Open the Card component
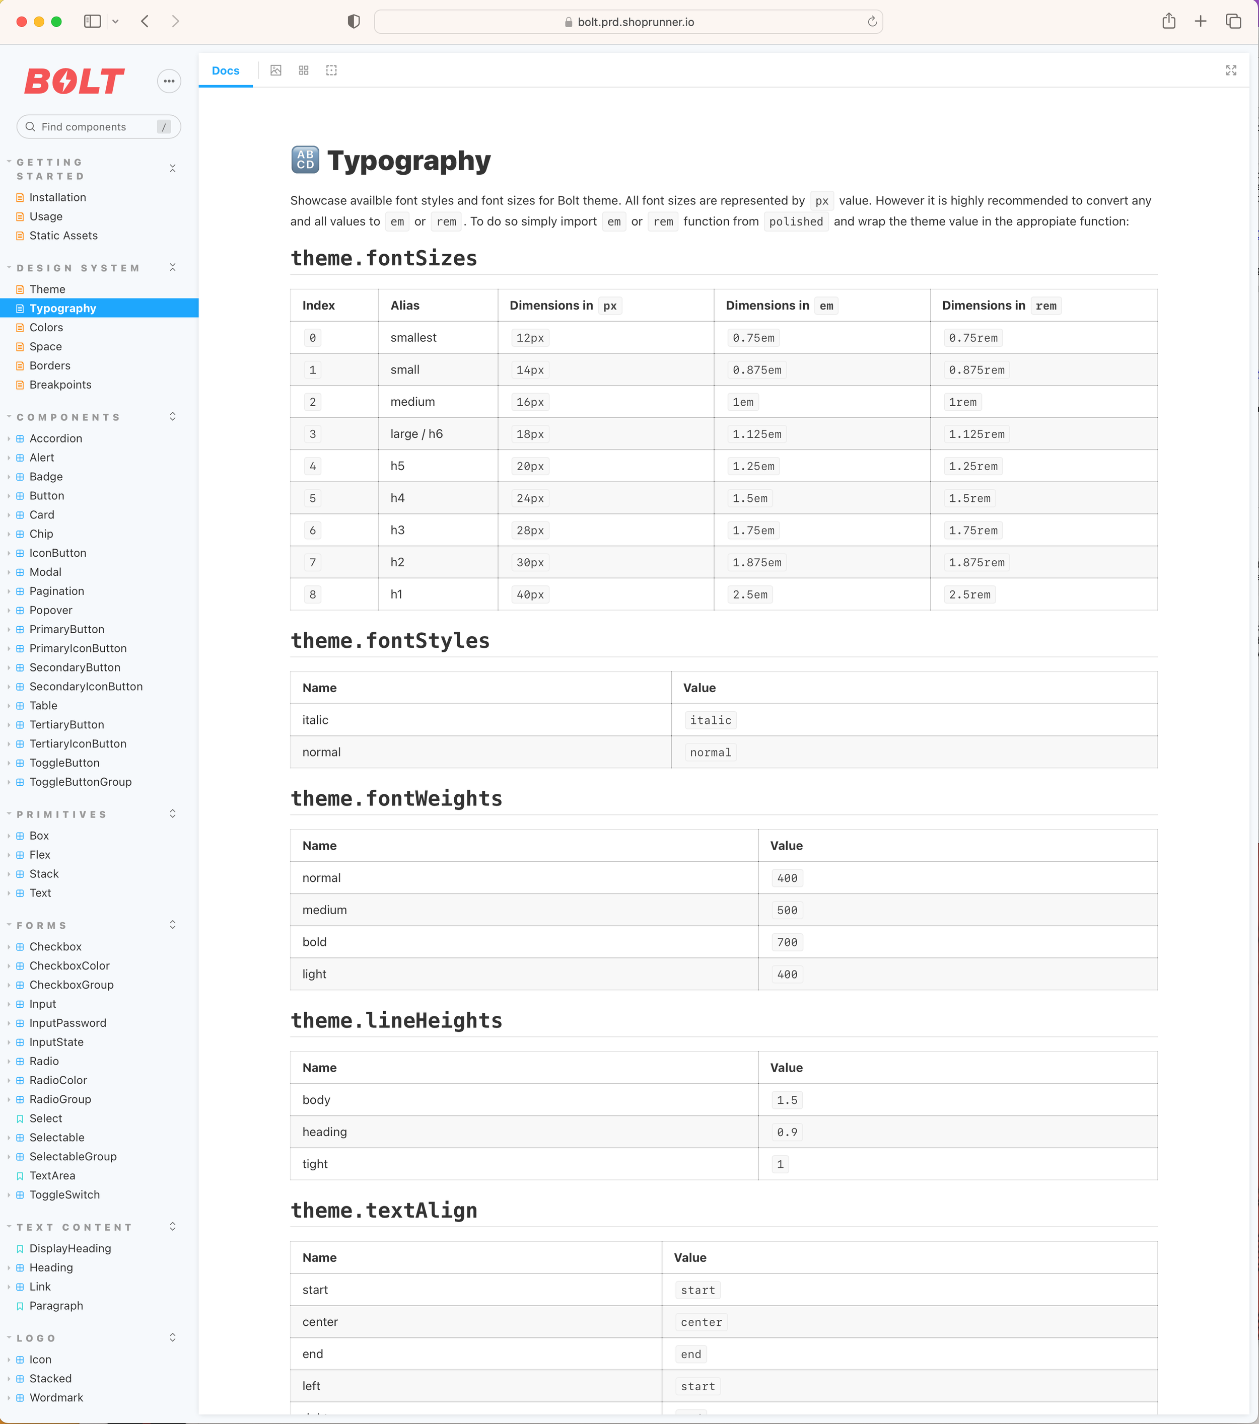 42,515
